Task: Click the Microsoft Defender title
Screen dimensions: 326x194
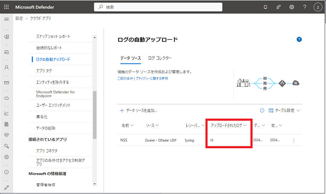Action: (35, 7)
